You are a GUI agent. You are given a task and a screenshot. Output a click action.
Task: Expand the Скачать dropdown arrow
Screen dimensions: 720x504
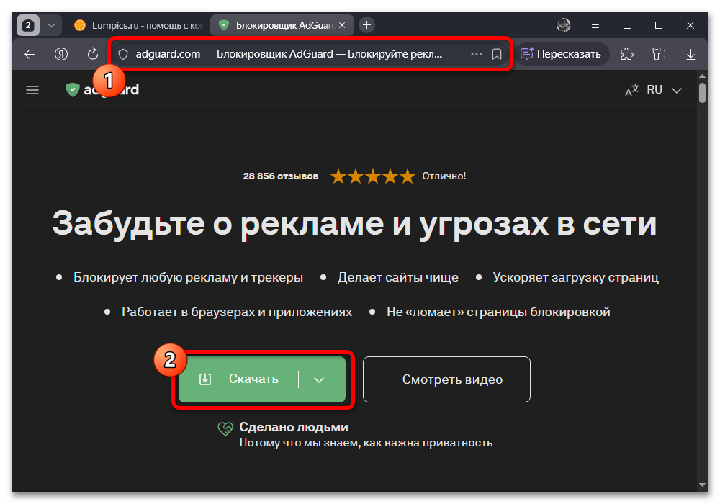pos(319,379)
